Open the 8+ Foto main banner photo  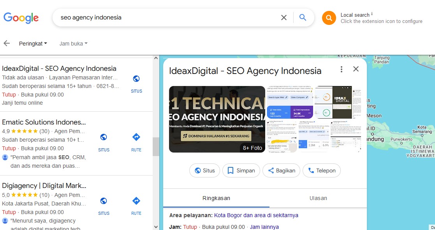coord(217,119)
